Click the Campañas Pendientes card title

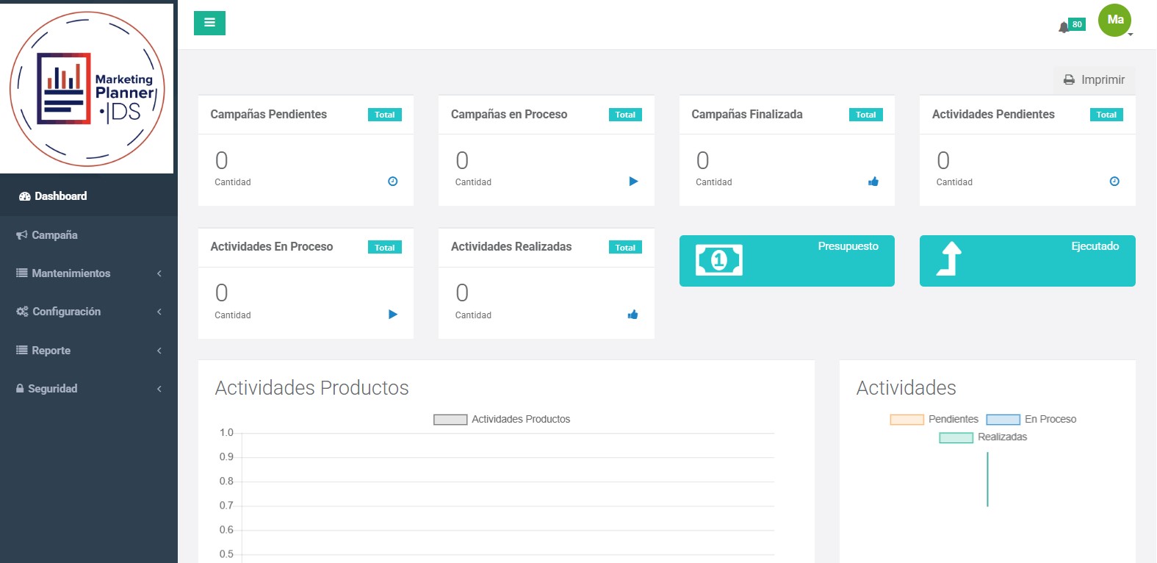269,114
